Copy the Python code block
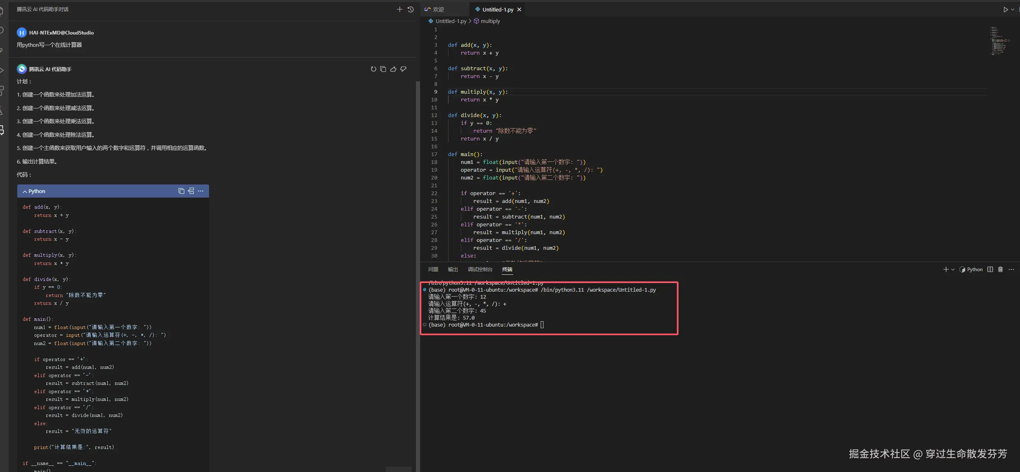 [x=181, y=191]
